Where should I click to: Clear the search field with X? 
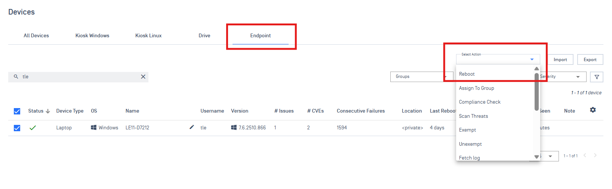[143, 77]
